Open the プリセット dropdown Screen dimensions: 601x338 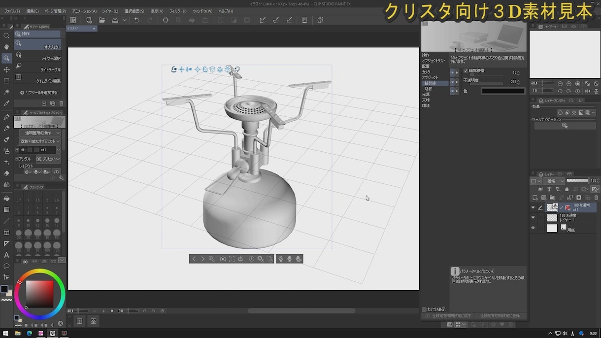tap(48, 159)
